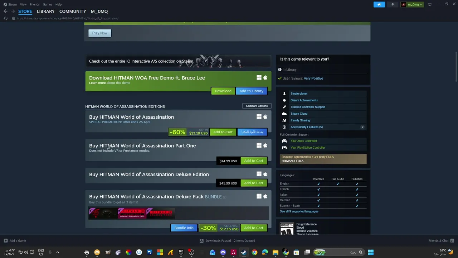The image size is (458, 258).
Task: Add the Deluxe Edition ($45.99) to cart
Action: click(254, 183)
